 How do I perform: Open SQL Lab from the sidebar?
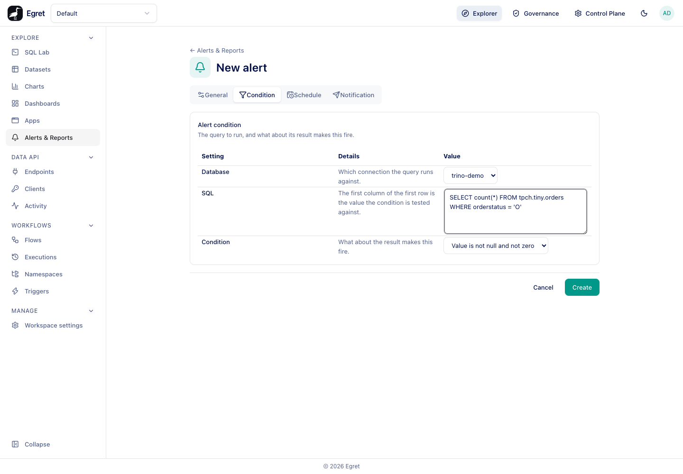(x=53, y=52)
